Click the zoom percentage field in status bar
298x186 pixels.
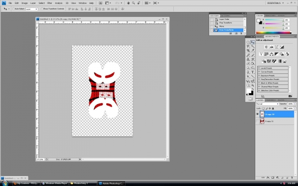[40, 159]
